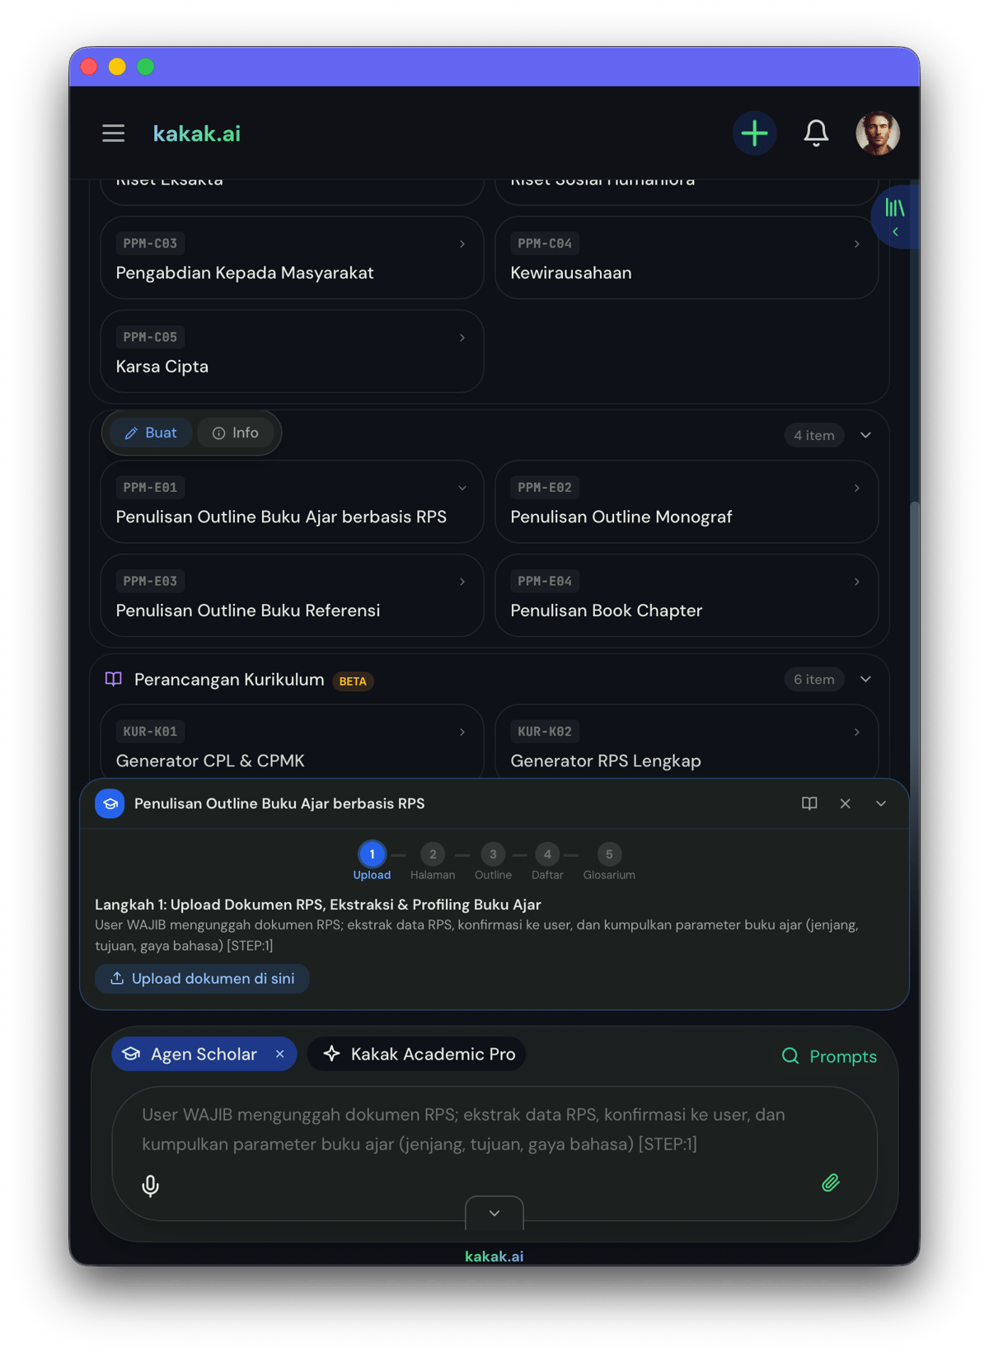Select step 5 Glosarium
The width and height of the screenshot is (989, 1357).
[x=609, y=861]
